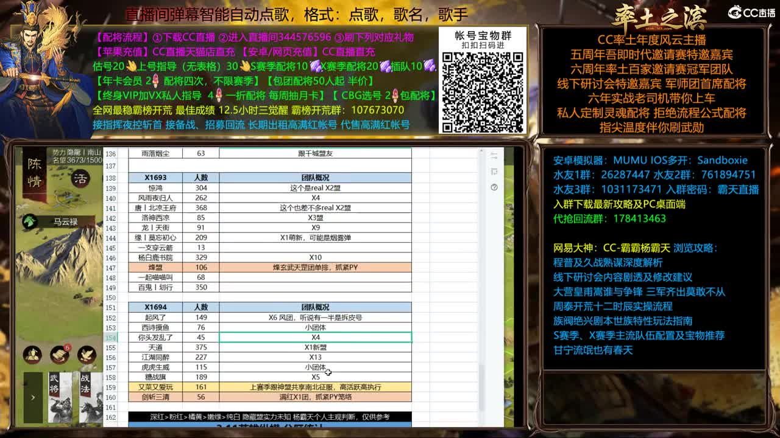The height and width of the screenshot is (438, 780).
Task: Select cell 满红X1团，抓紧PY笼络
Action: pos(315,397)
